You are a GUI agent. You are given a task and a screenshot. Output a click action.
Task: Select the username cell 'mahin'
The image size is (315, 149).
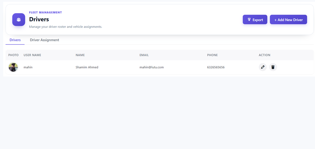(x=28, y=67)
